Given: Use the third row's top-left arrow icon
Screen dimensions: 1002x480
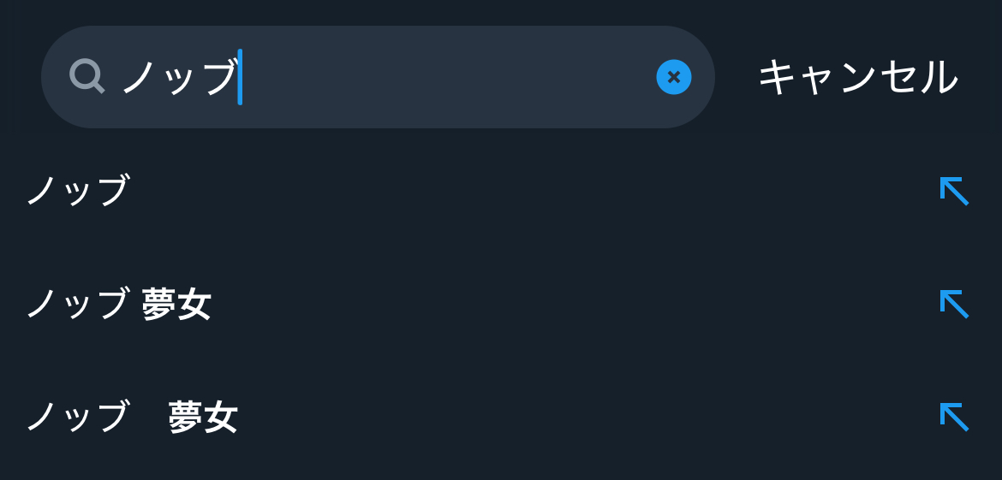Looking at the screenshot, I should coord(953,417).
